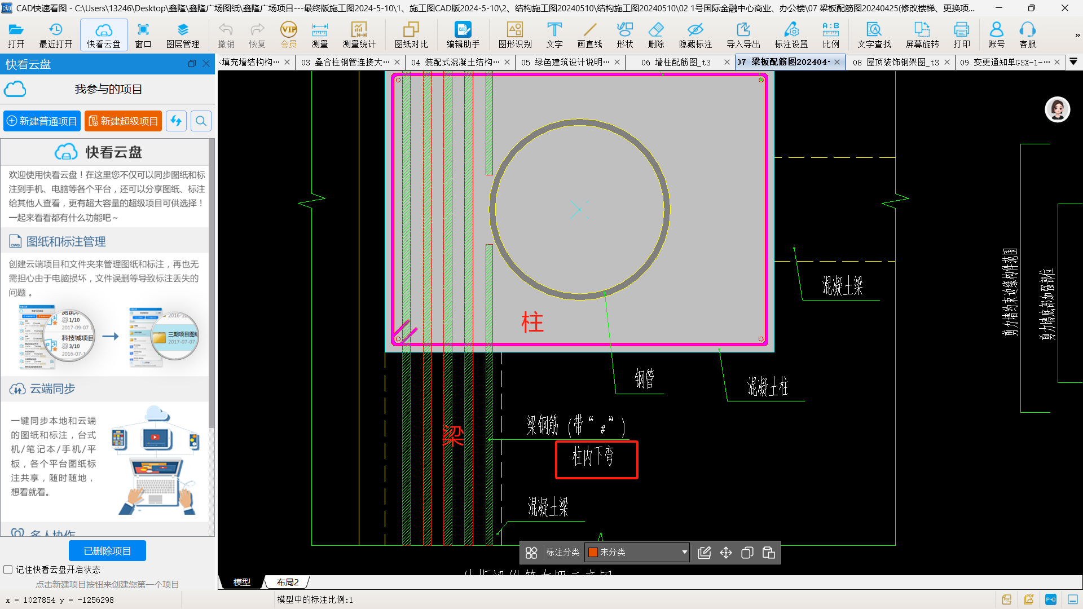Contact 客服 customer service
The height and width of the screenshot is (609, 1083).
1028,35
